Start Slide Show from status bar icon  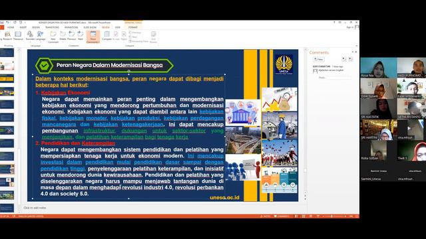(x=318, y=216)
